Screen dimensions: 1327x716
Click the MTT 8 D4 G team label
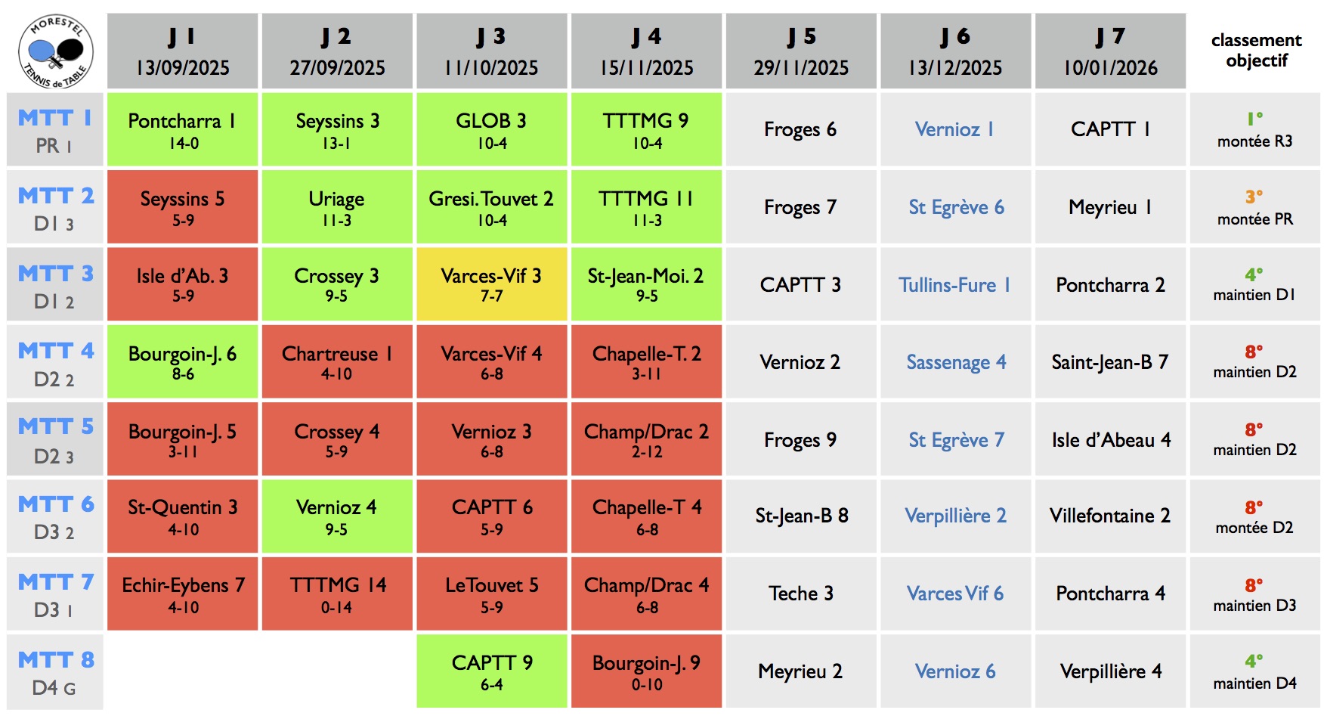(x=55, y=672)
